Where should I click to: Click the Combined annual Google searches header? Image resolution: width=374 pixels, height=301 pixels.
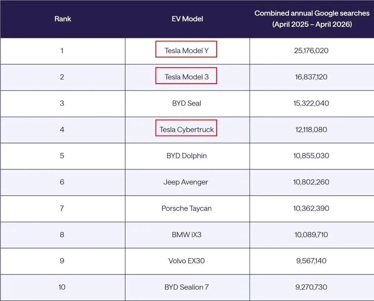[312, 19]
